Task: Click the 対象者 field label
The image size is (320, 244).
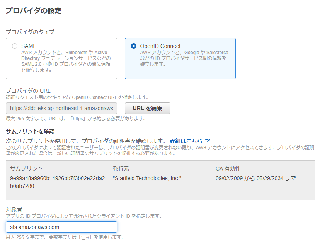Action: pyautogui.click(x=14, y=210)
